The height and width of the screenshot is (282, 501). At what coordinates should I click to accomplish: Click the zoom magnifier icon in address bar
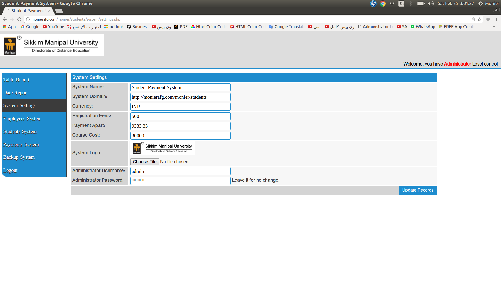coord(473,19)
